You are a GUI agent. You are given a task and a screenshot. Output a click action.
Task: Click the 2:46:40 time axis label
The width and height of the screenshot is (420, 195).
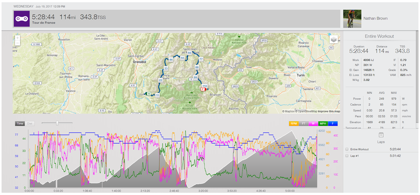tap(174, 191)
